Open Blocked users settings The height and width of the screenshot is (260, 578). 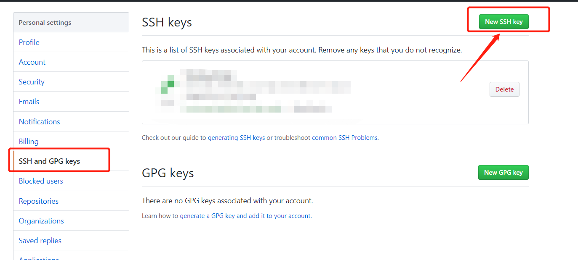point(41,181)
